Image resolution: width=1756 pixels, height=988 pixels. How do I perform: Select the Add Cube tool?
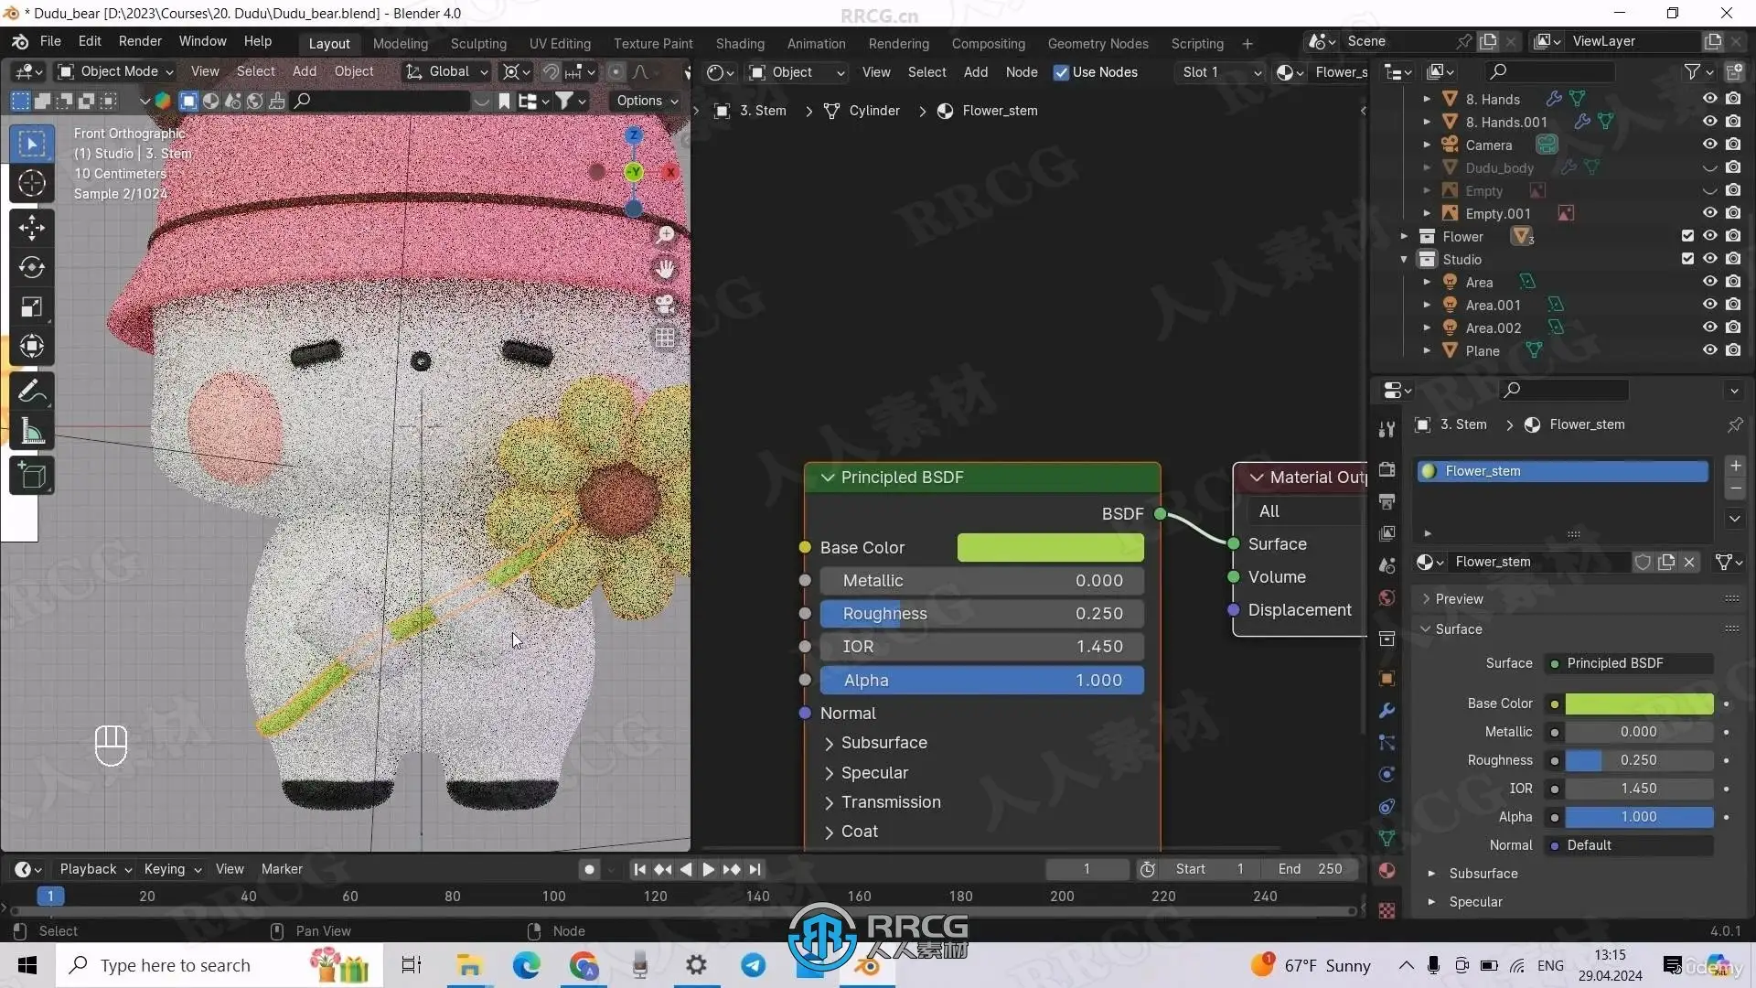pyautogui.click(x=32, y=476)
